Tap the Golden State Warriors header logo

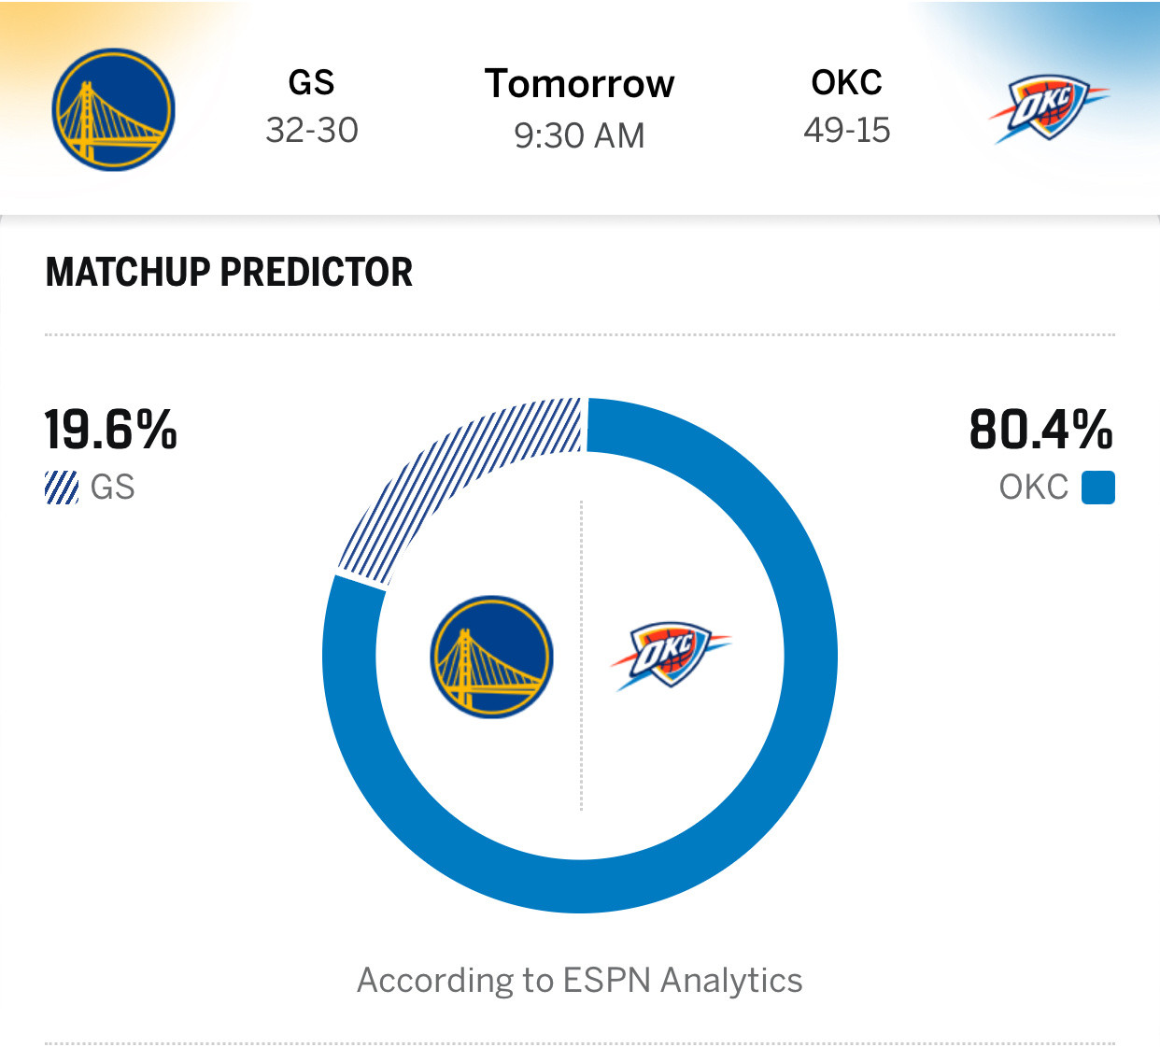click(x=113, y=109)
